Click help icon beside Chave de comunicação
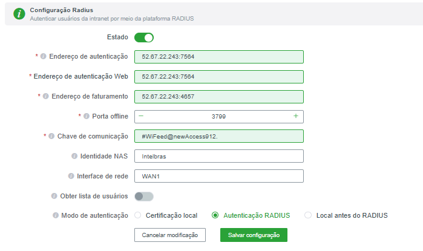Image resolution: width=423 pixels, height=251 pixels. click(x=51, y=136)
